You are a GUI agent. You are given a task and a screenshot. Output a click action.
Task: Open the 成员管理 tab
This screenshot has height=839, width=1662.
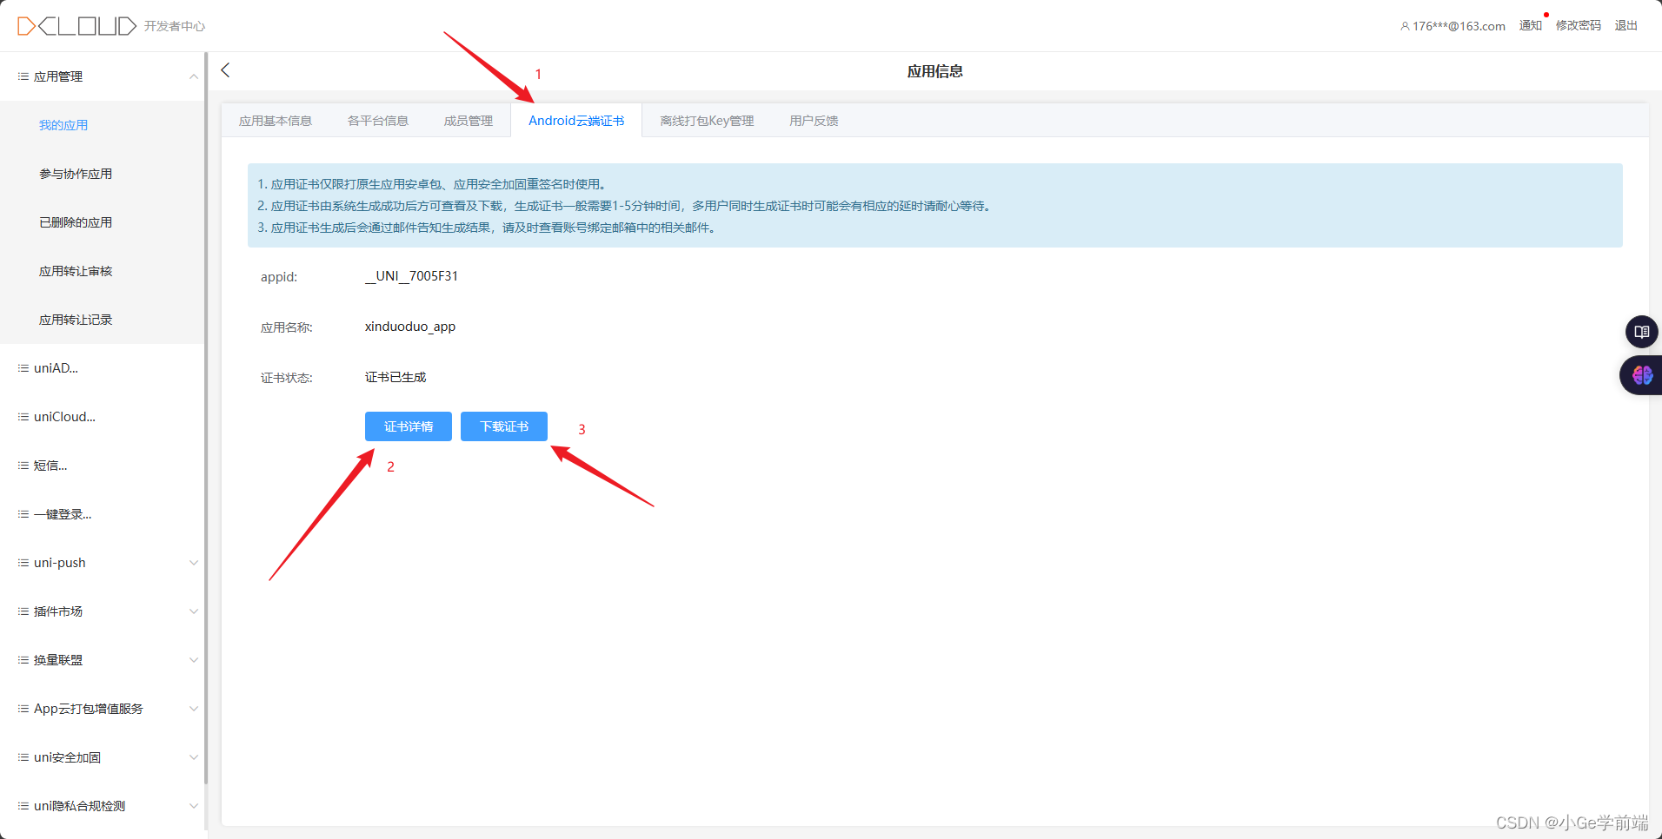coord(469,121)
